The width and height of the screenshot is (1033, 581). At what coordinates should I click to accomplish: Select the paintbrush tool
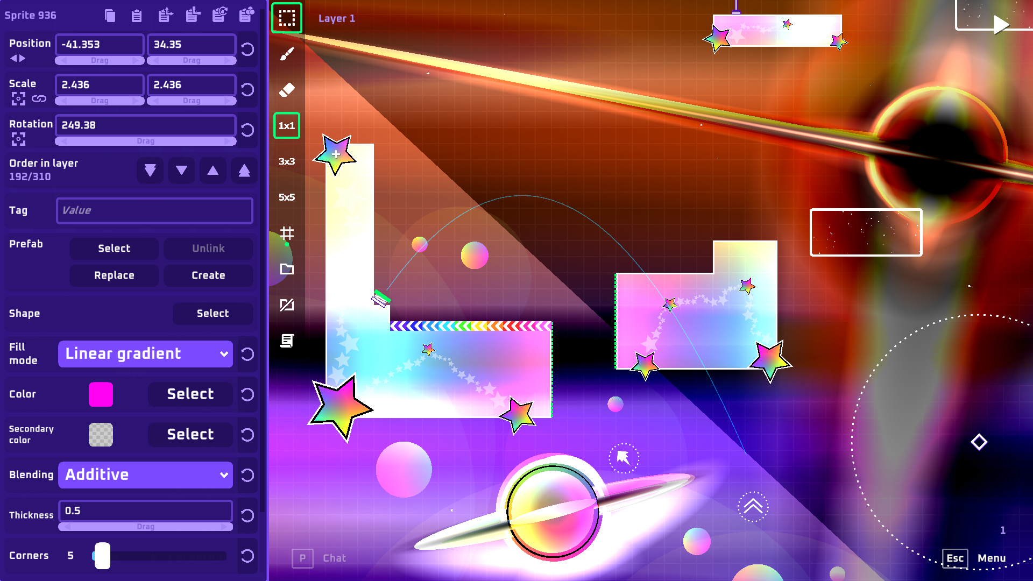pyautogui.click(x=287, y=54)
